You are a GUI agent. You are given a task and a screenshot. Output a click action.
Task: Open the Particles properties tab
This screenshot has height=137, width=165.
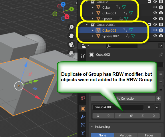83,125
